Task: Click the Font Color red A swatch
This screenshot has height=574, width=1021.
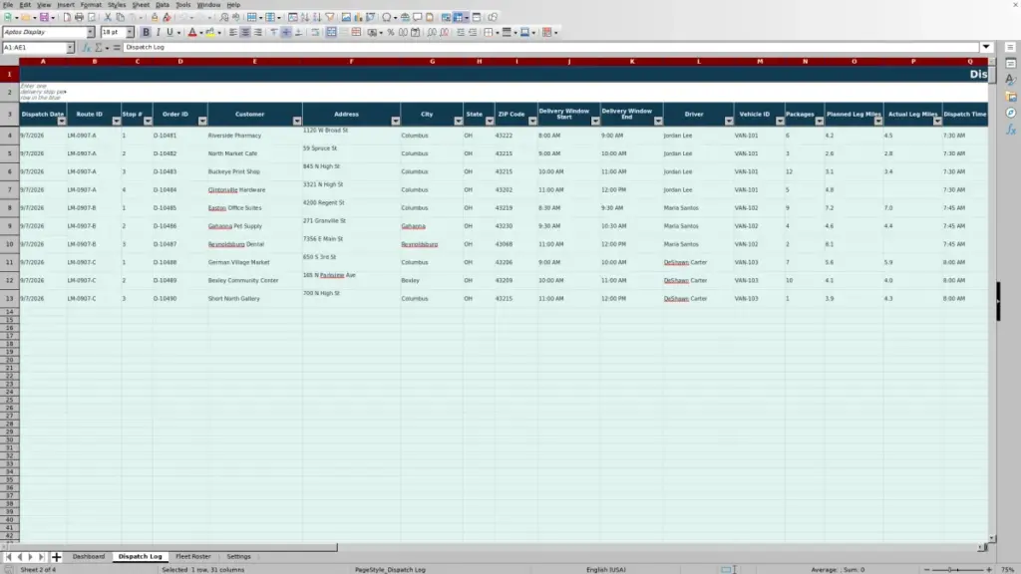Action: (192, 32)
